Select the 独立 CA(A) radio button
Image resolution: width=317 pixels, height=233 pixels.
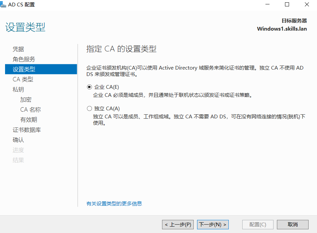[89, 109]
